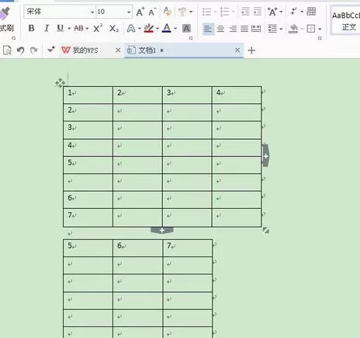This screenshot has height=338, width=360.
Task: Click the 格式刷 label
Action: pos(7,28)
